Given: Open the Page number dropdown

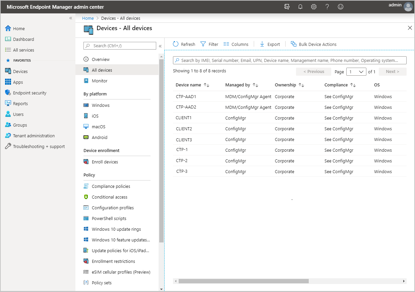Looking at the screenshot, I should (x=356, y=71).
